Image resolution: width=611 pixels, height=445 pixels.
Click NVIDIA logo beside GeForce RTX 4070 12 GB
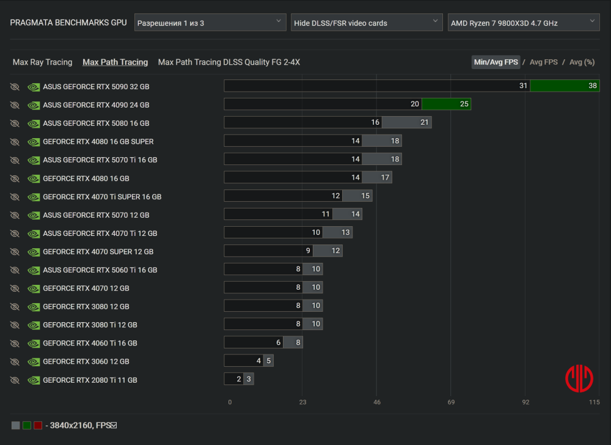[x=34, y=289]
